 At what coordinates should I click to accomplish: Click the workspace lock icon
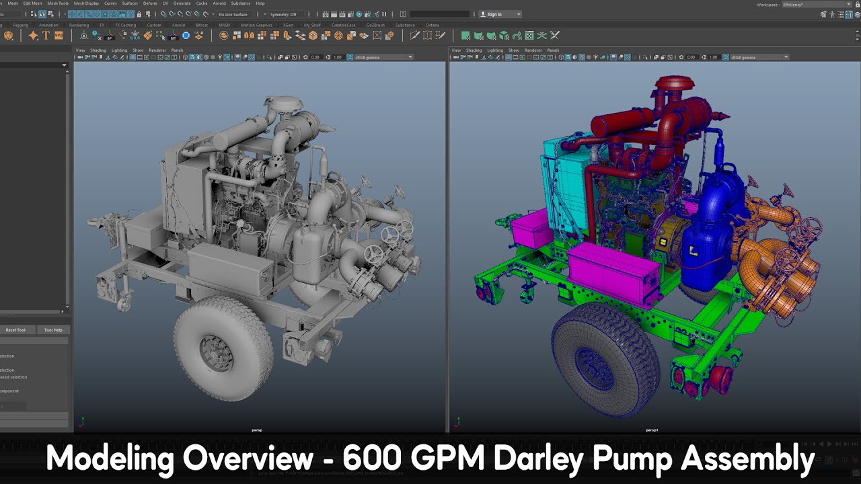point(856,5)
